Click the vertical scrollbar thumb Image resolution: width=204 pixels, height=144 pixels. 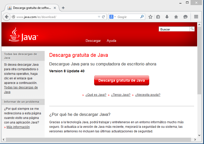(199, 60)
